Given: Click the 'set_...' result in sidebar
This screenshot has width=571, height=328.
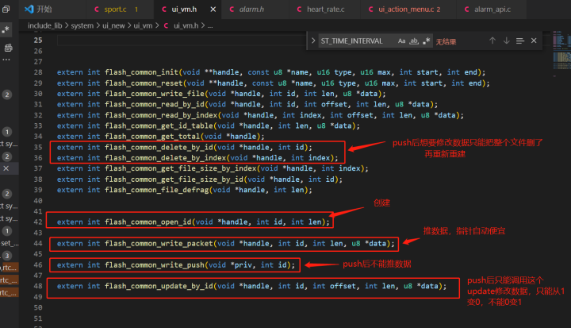Looking at the screenshot, I should [10, 243].
